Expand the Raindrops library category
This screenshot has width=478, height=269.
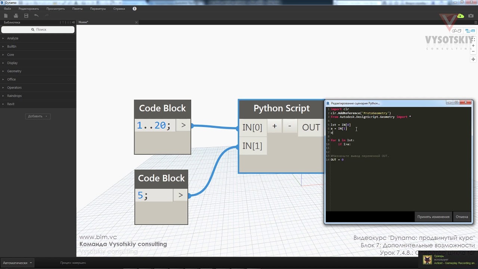coord(38,96)
